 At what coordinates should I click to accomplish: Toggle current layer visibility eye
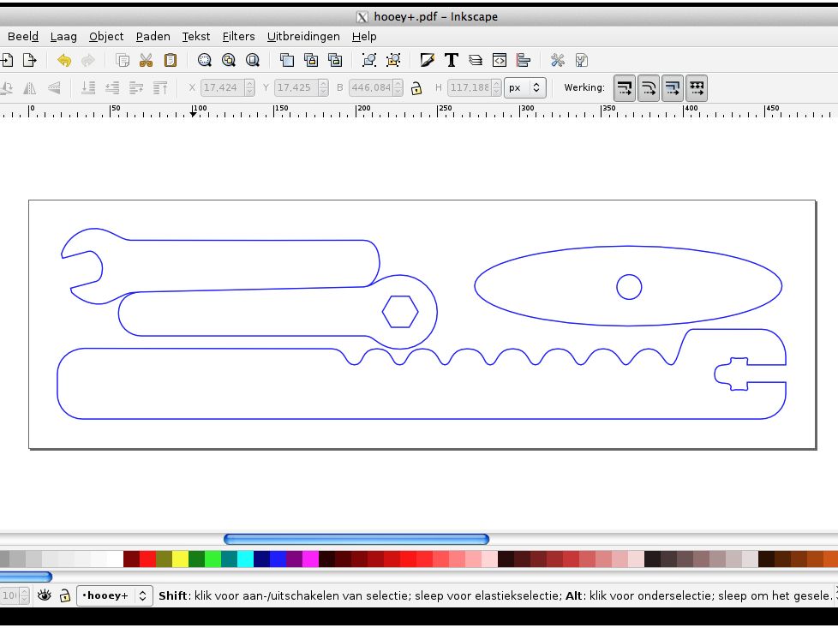point(45,595)
